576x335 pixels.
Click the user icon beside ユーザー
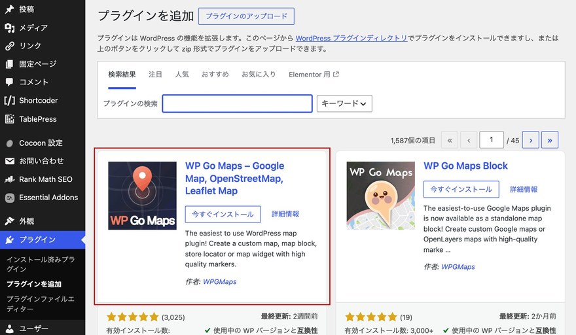pyautogui.click(x=10, y=328)
